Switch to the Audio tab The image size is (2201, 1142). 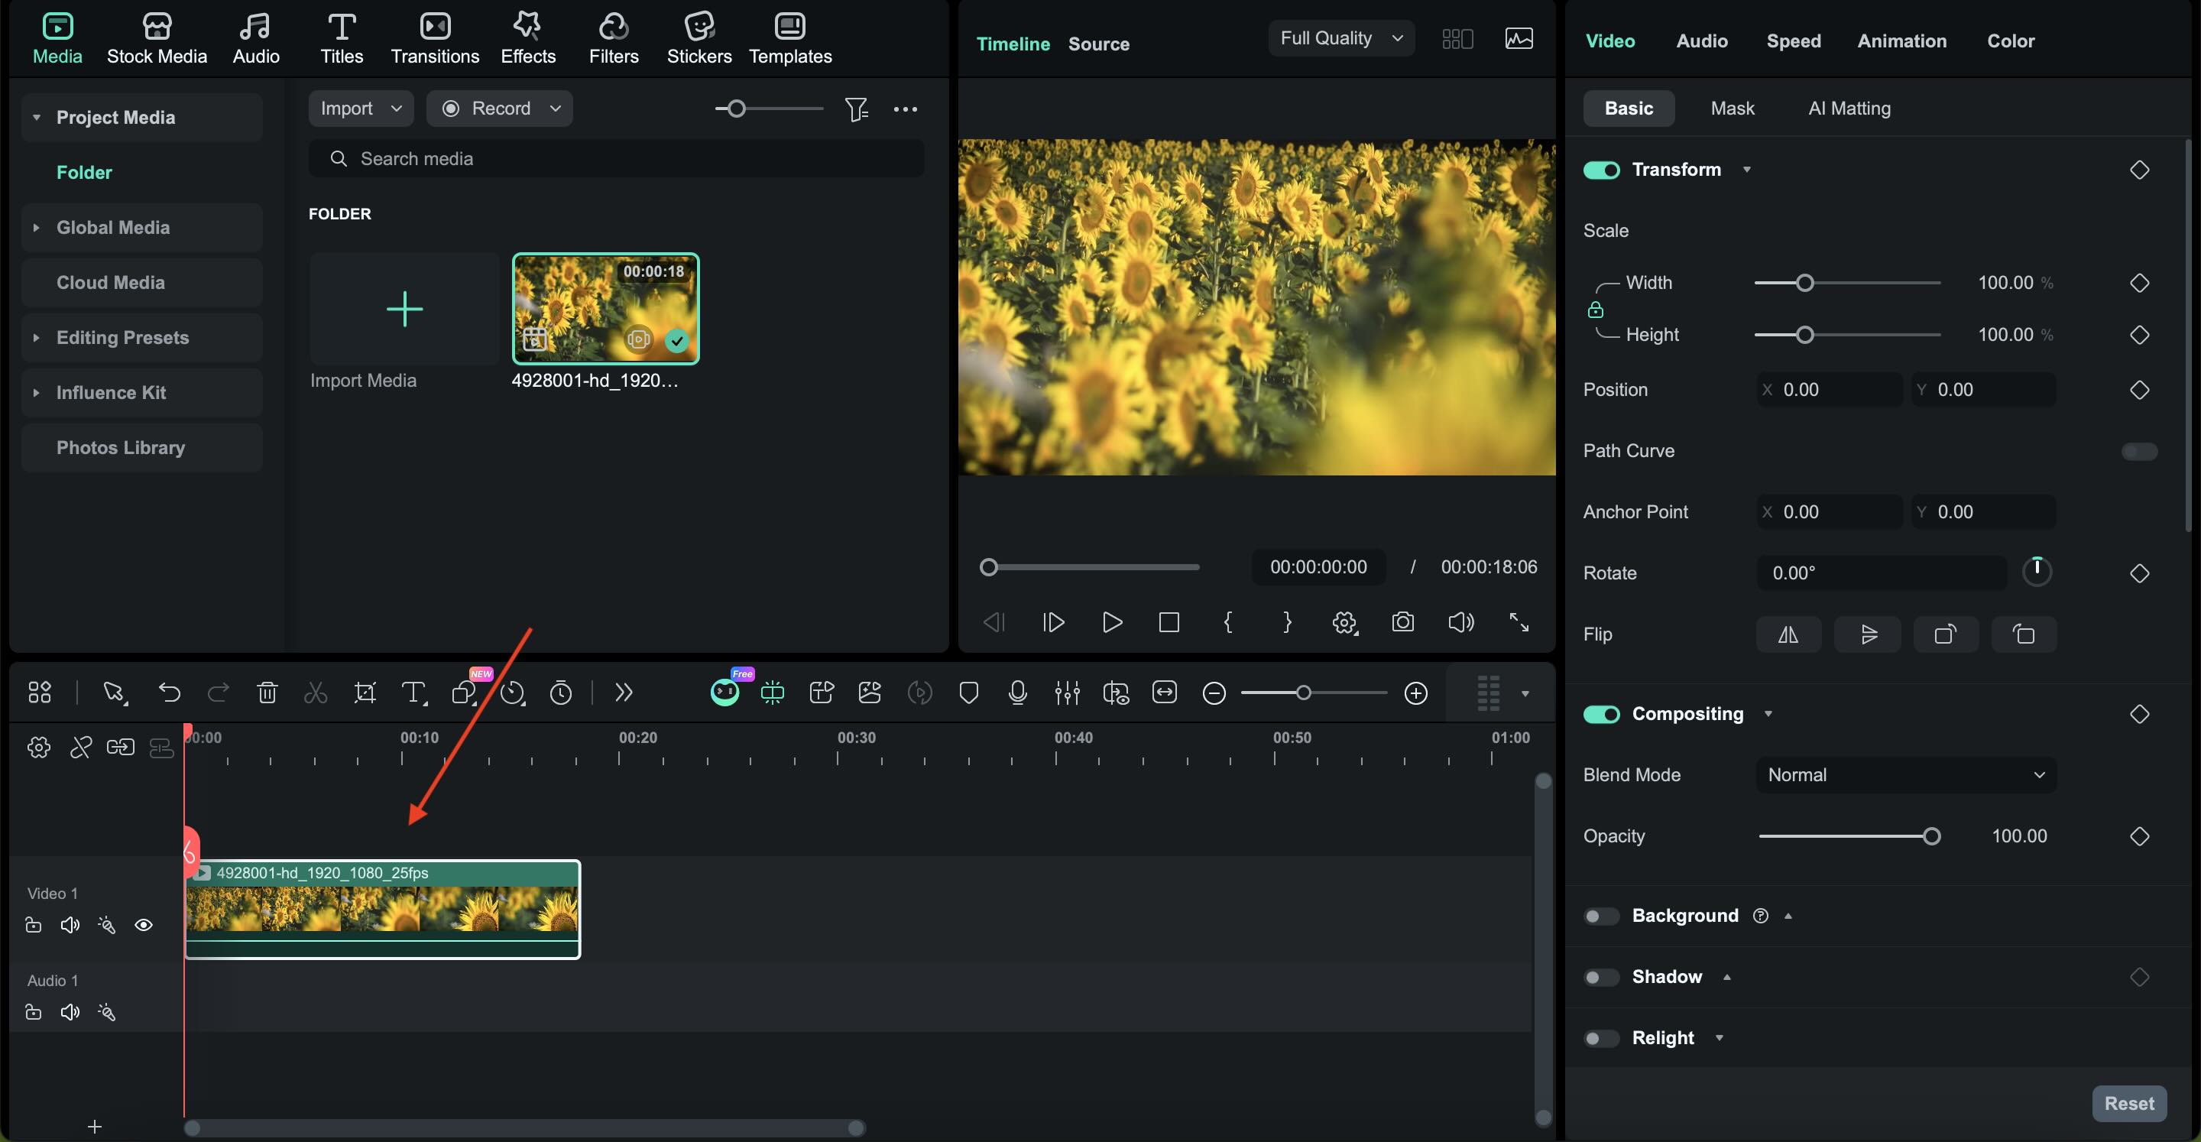tap(1701, 41)
